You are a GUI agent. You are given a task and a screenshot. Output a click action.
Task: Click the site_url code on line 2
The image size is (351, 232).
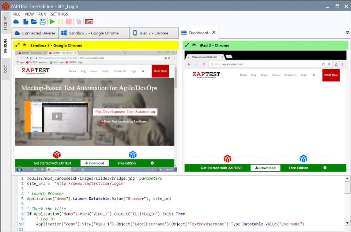76,183
